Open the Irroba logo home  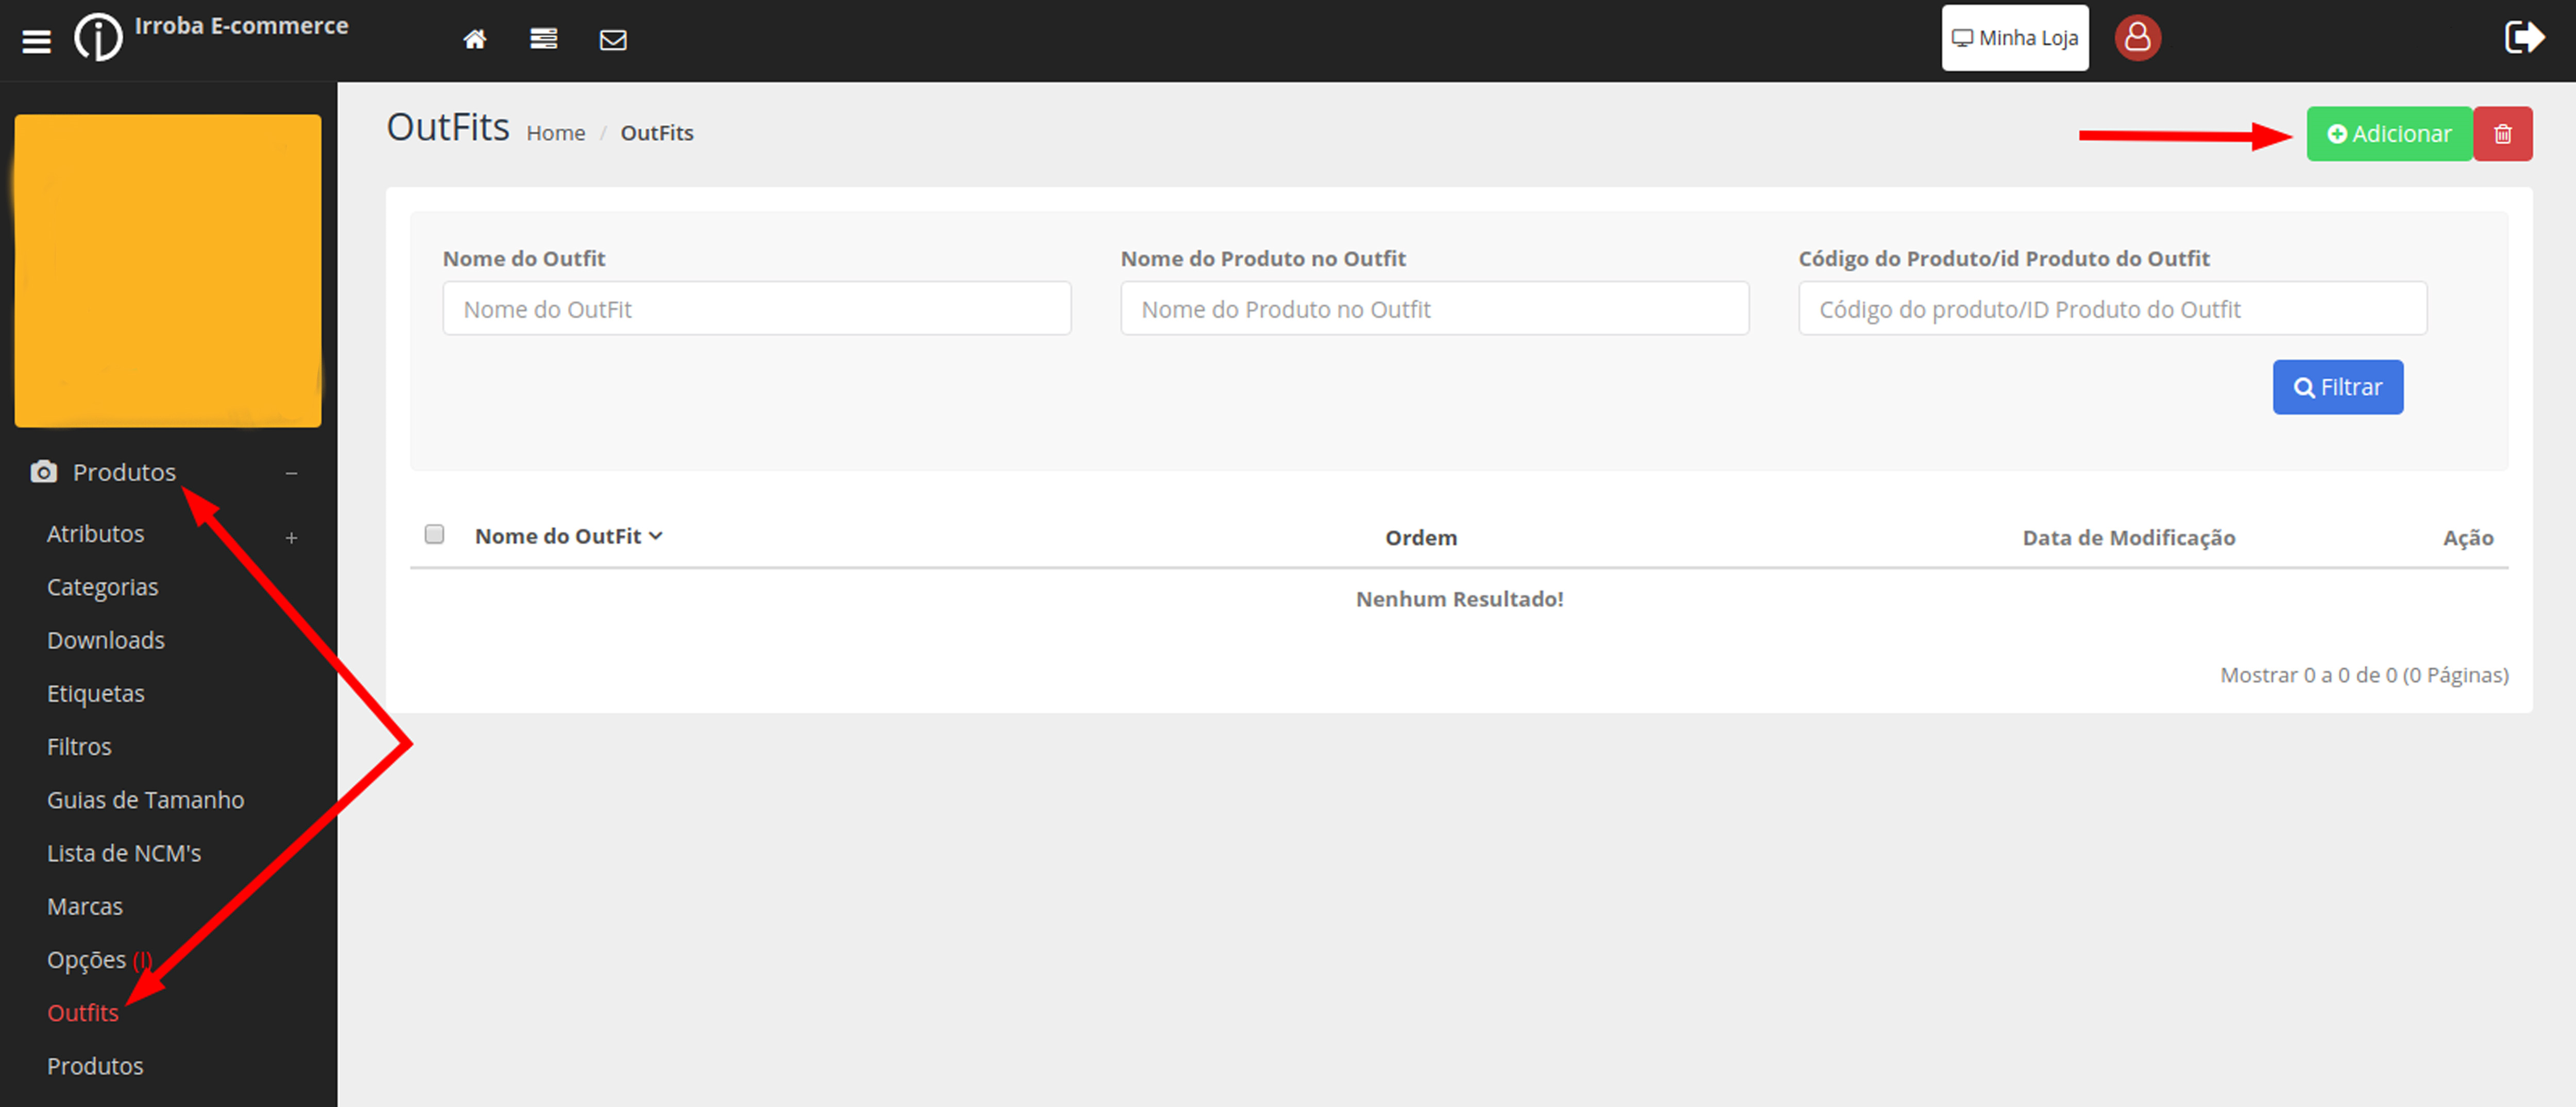(x=98, y=38)
